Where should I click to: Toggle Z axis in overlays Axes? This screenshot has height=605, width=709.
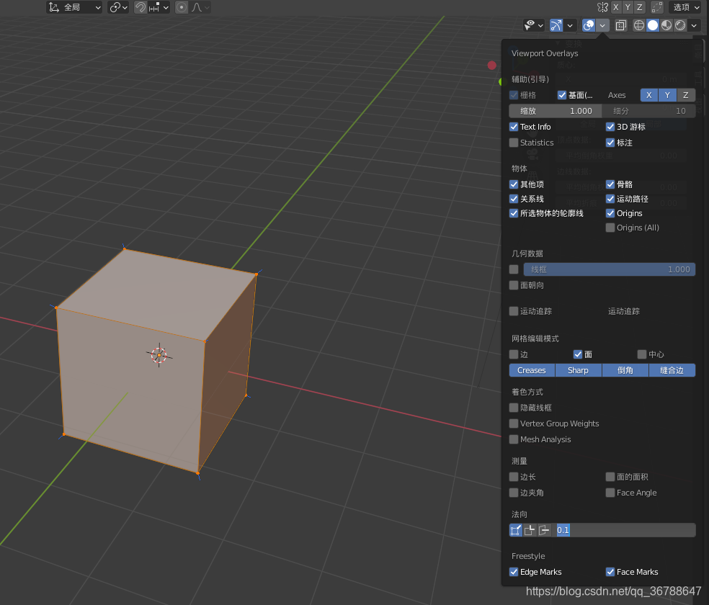(x=685, y=95)
